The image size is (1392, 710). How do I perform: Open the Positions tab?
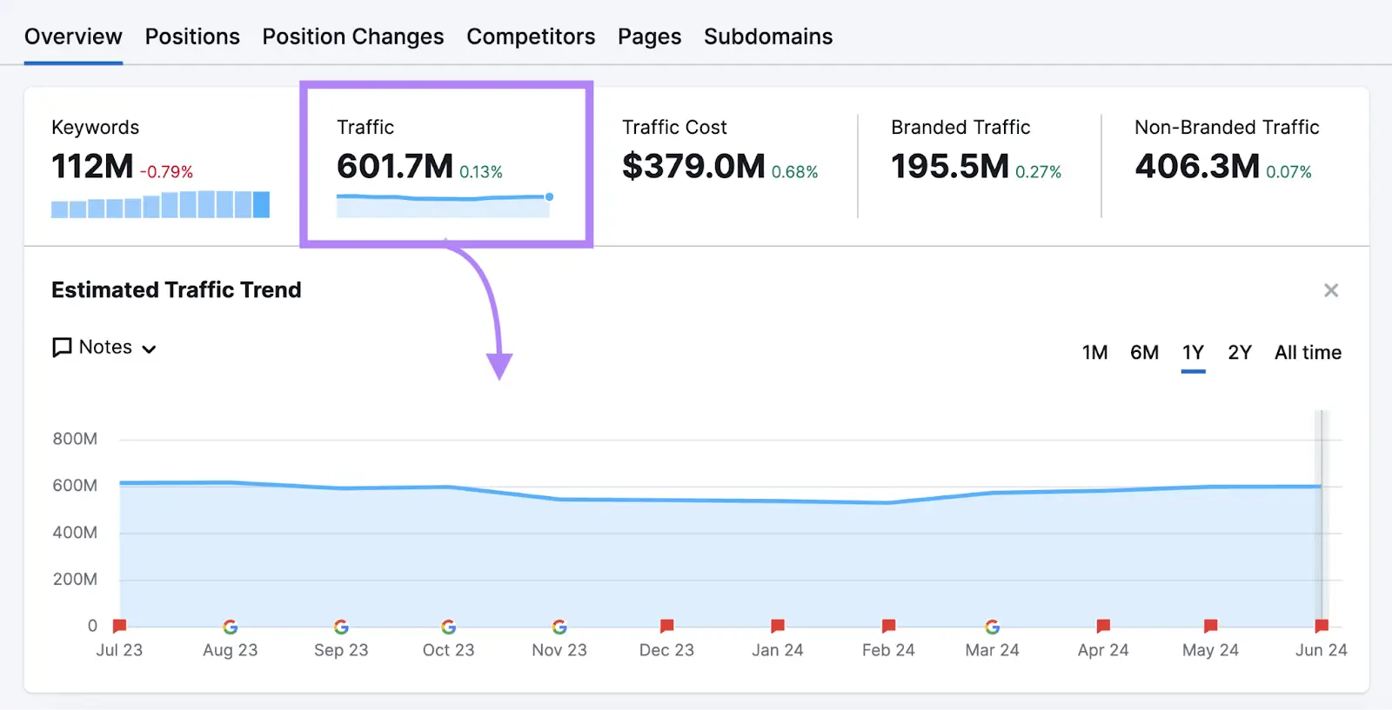click(192, 36)
